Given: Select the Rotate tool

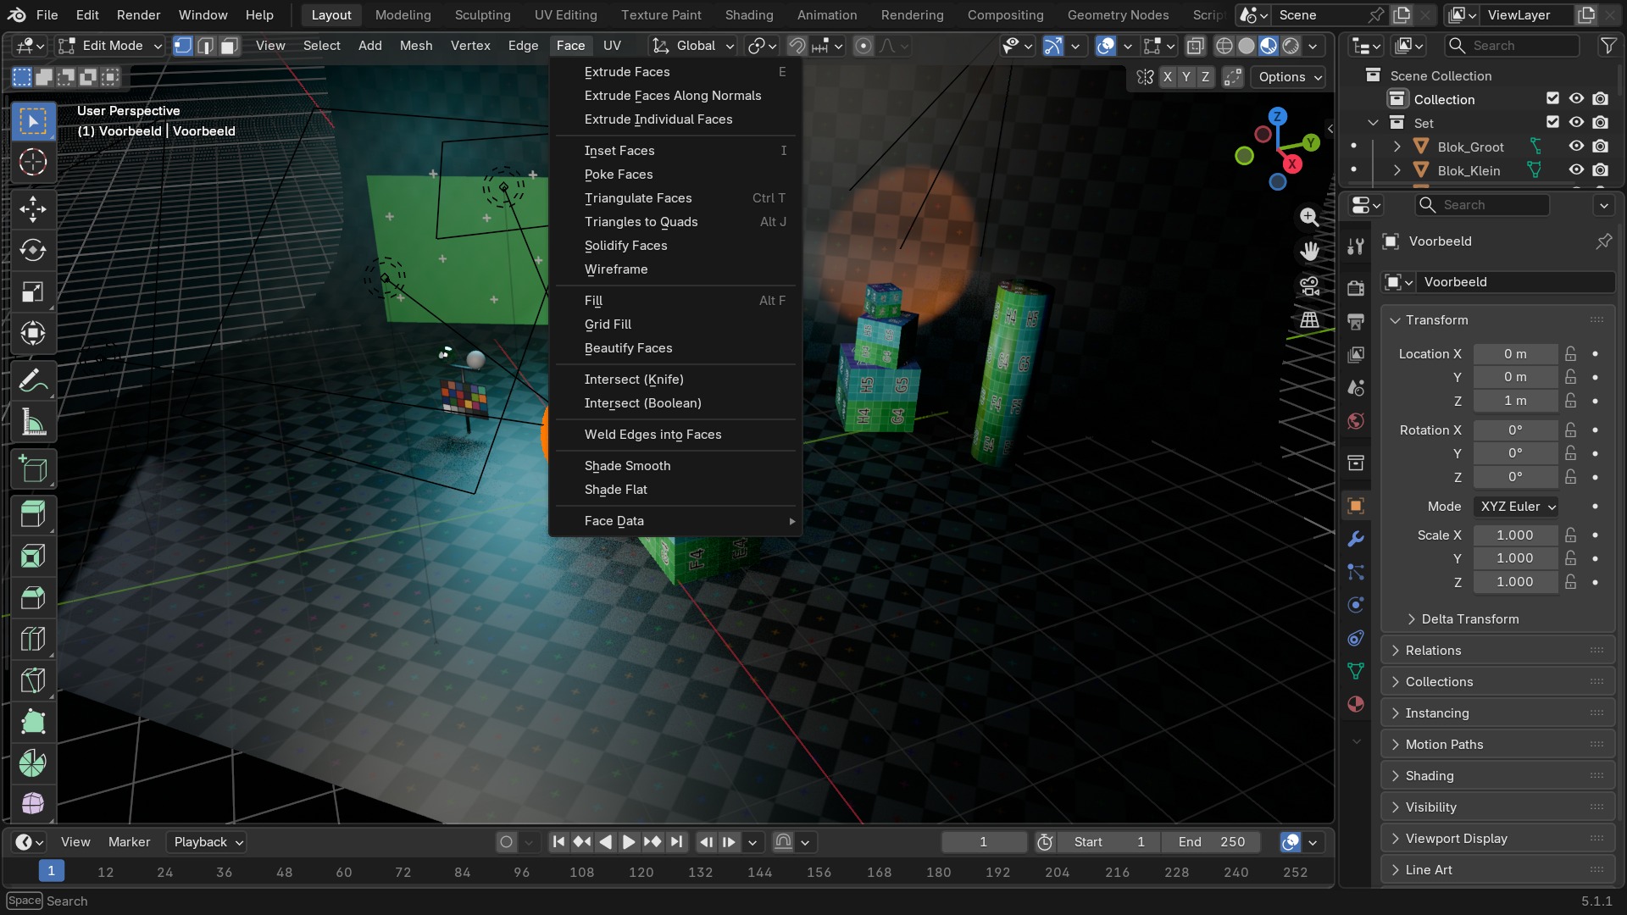Looking at the screenshot, I should (x=33, y=250).
